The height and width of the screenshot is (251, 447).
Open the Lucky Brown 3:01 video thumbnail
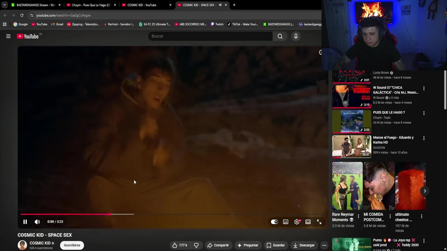(352, 76)
